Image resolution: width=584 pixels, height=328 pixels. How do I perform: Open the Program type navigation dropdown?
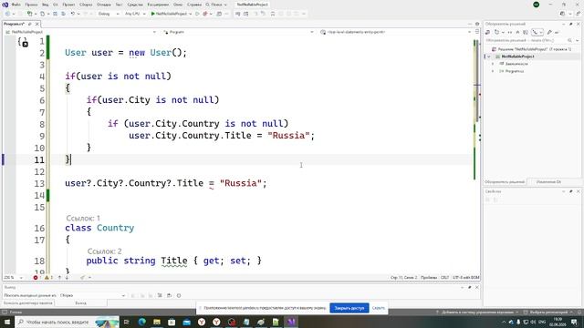coord(238,32)
